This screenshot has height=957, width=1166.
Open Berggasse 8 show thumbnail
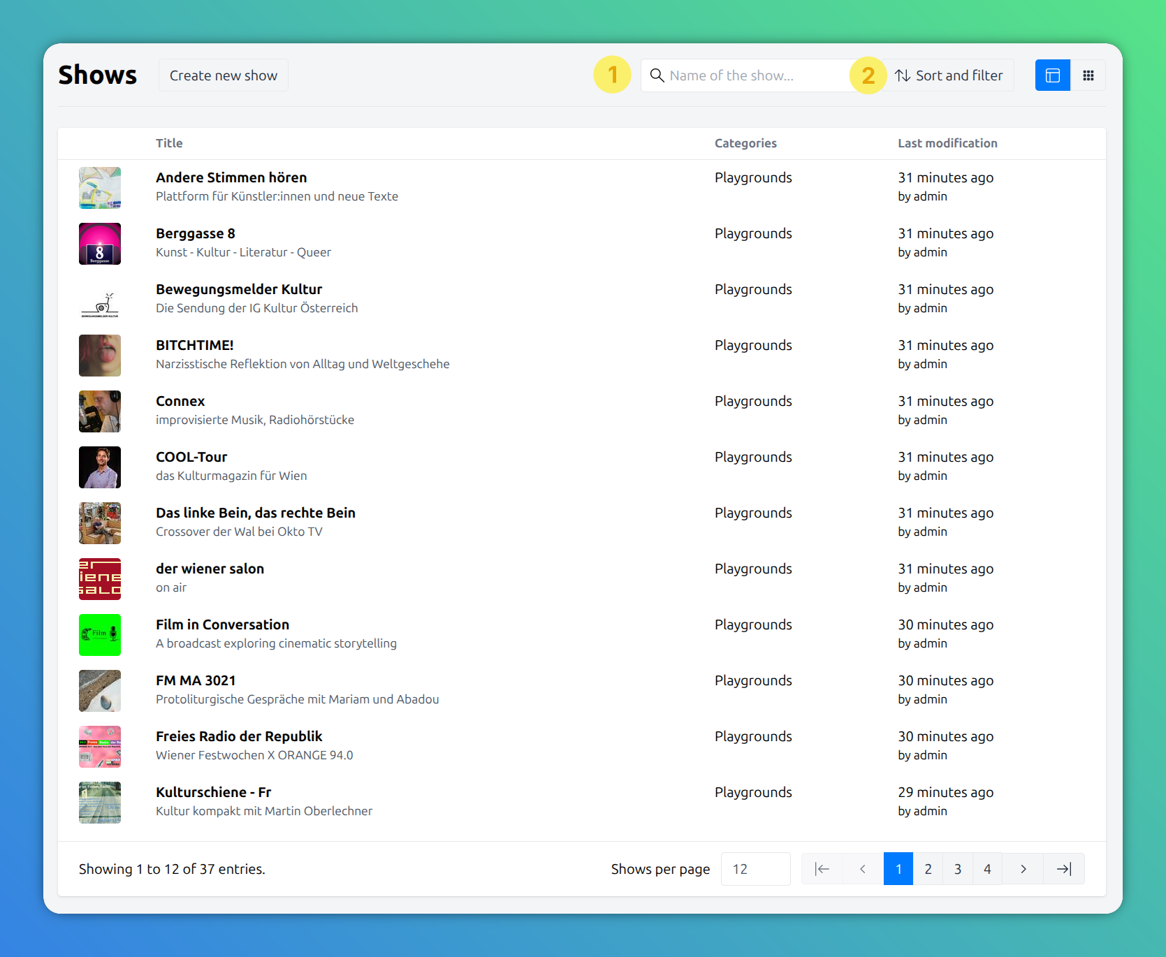point(100,244)
